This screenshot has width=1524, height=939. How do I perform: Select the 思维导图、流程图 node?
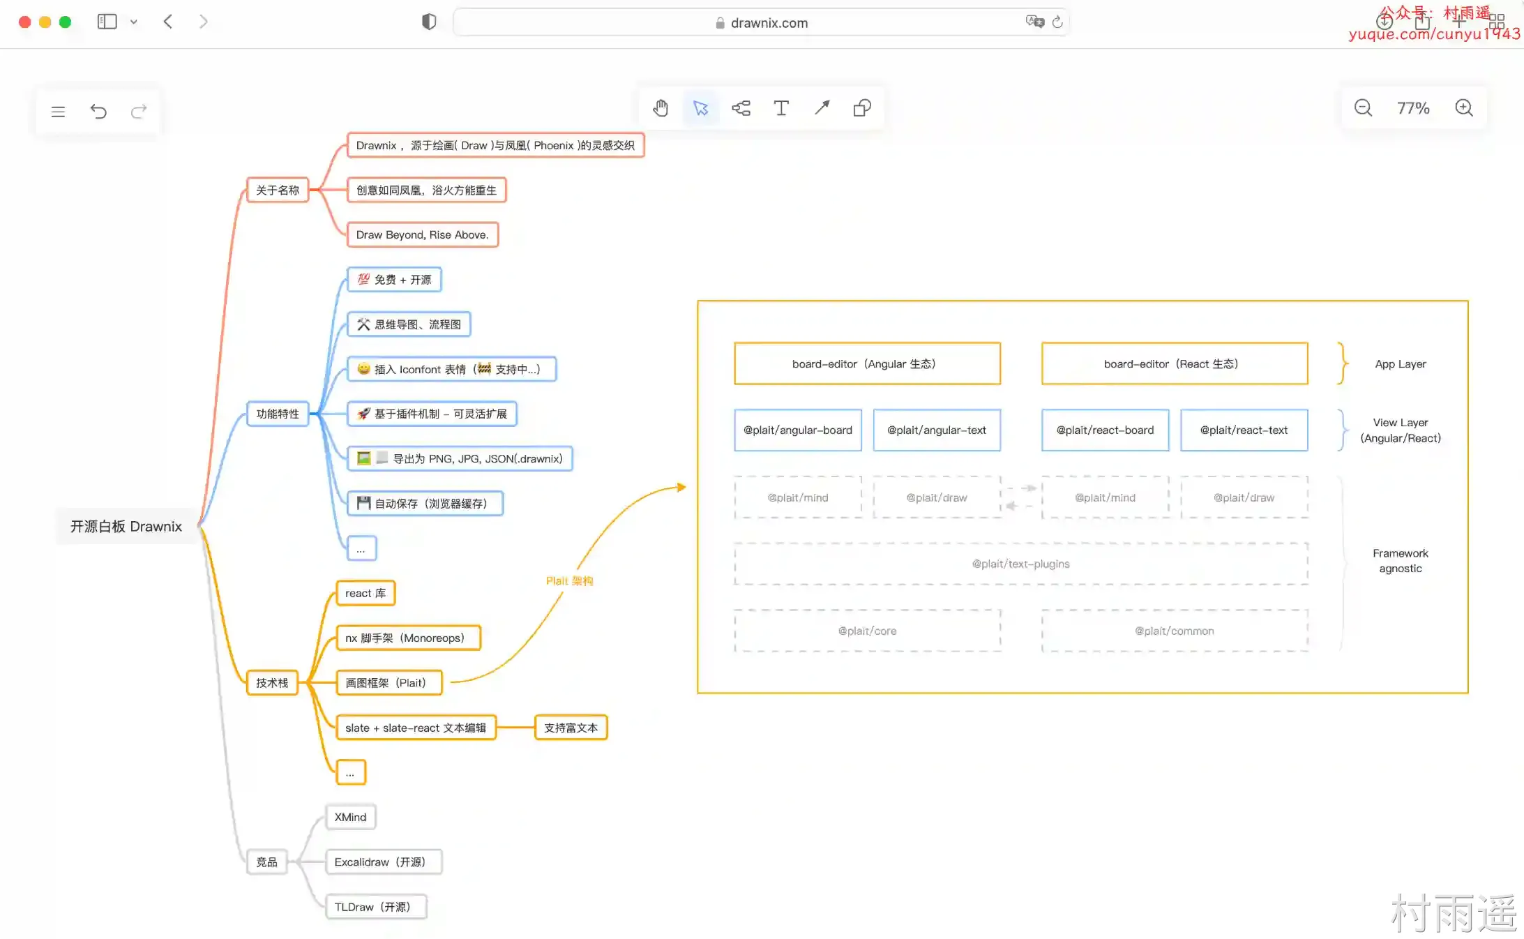[409, 324]
